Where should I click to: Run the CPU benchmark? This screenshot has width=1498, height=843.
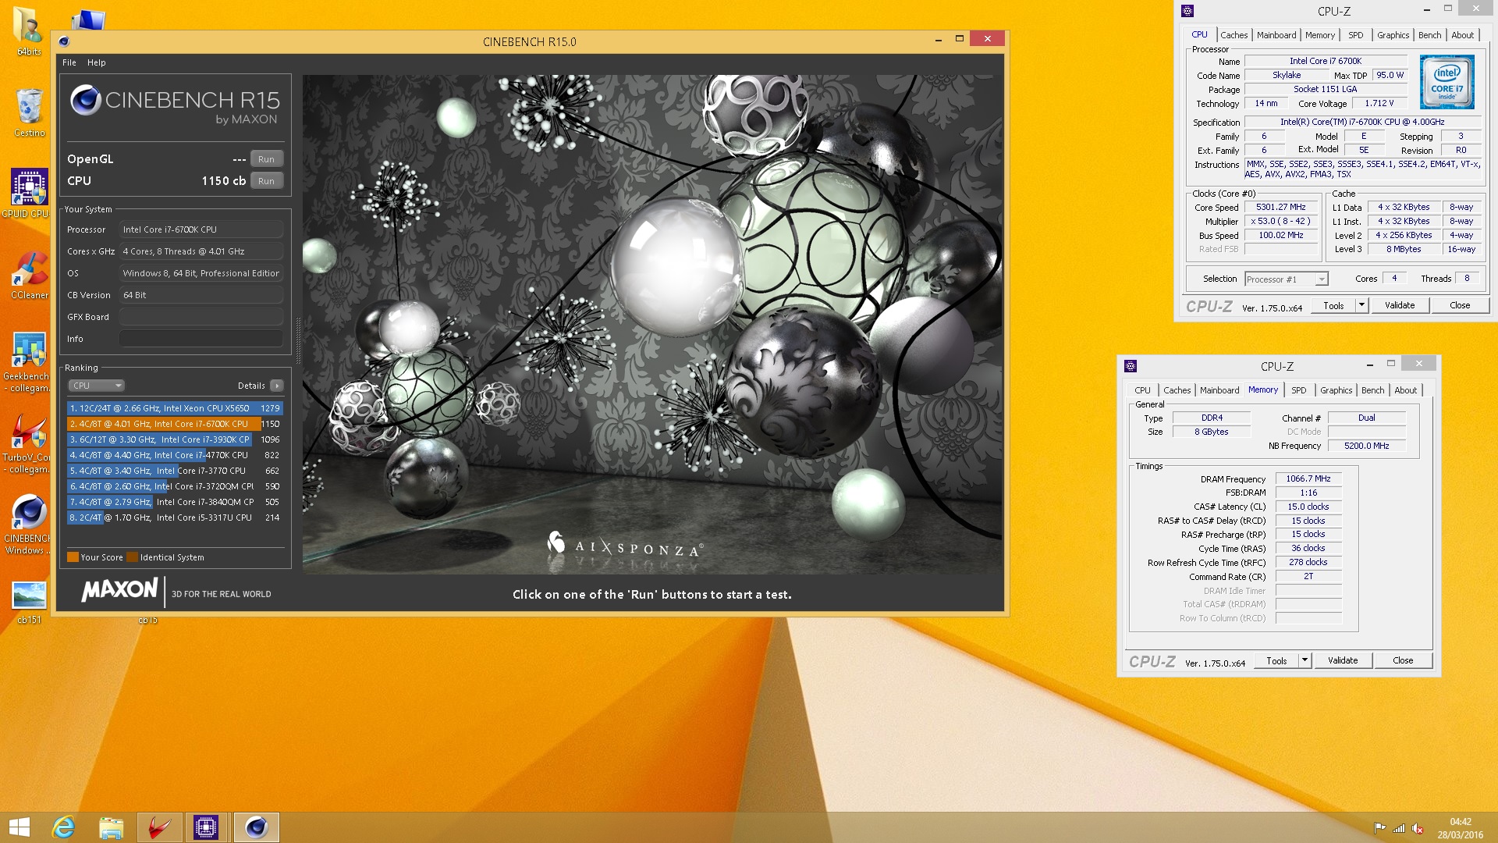click(x=266, y=181)
